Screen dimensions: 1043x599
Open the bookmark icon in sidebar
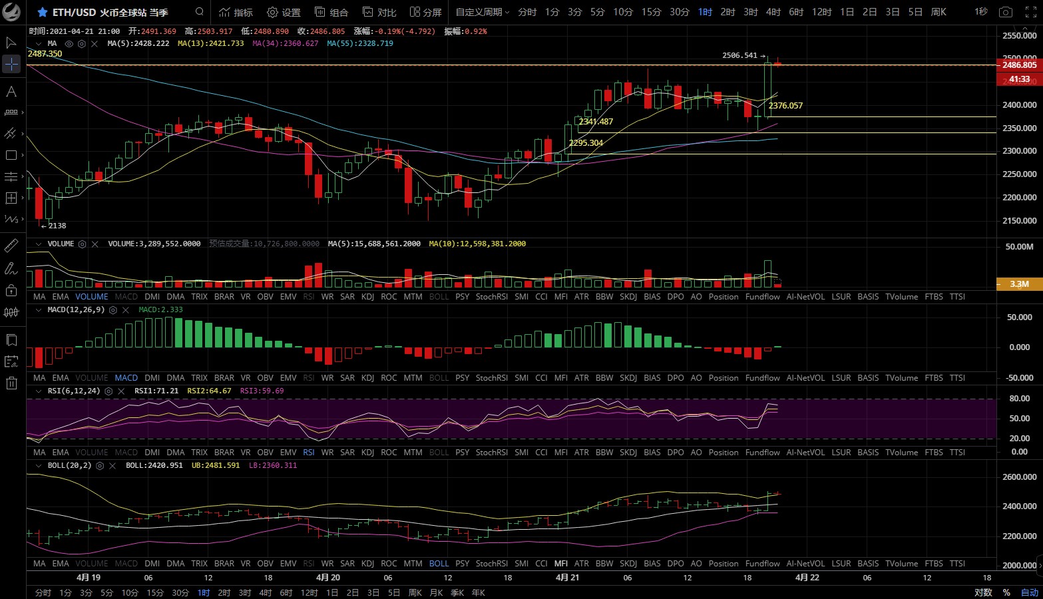pyautogui.click(x=11, y=340)
